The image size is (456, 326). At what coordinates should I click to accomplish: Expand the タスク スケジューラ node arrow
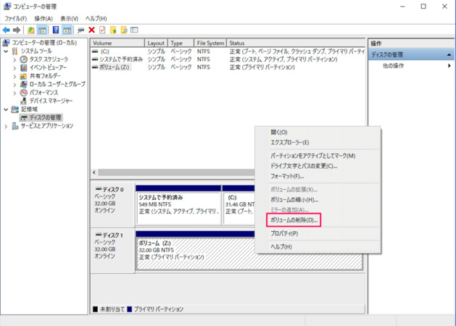tap(14, 59)
